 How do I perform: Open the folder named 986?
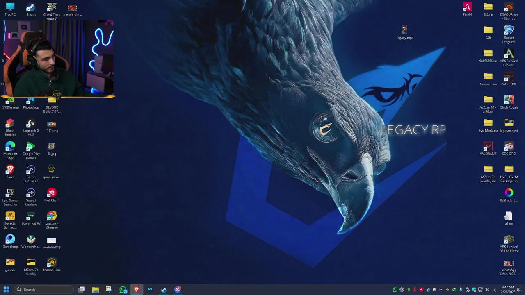click(488, 33)
